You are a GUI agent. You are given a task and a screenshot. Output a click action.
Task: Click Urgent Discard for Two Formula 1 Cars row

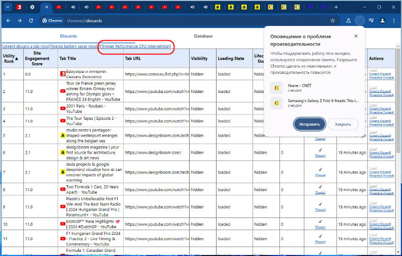[x=380, y=189]
